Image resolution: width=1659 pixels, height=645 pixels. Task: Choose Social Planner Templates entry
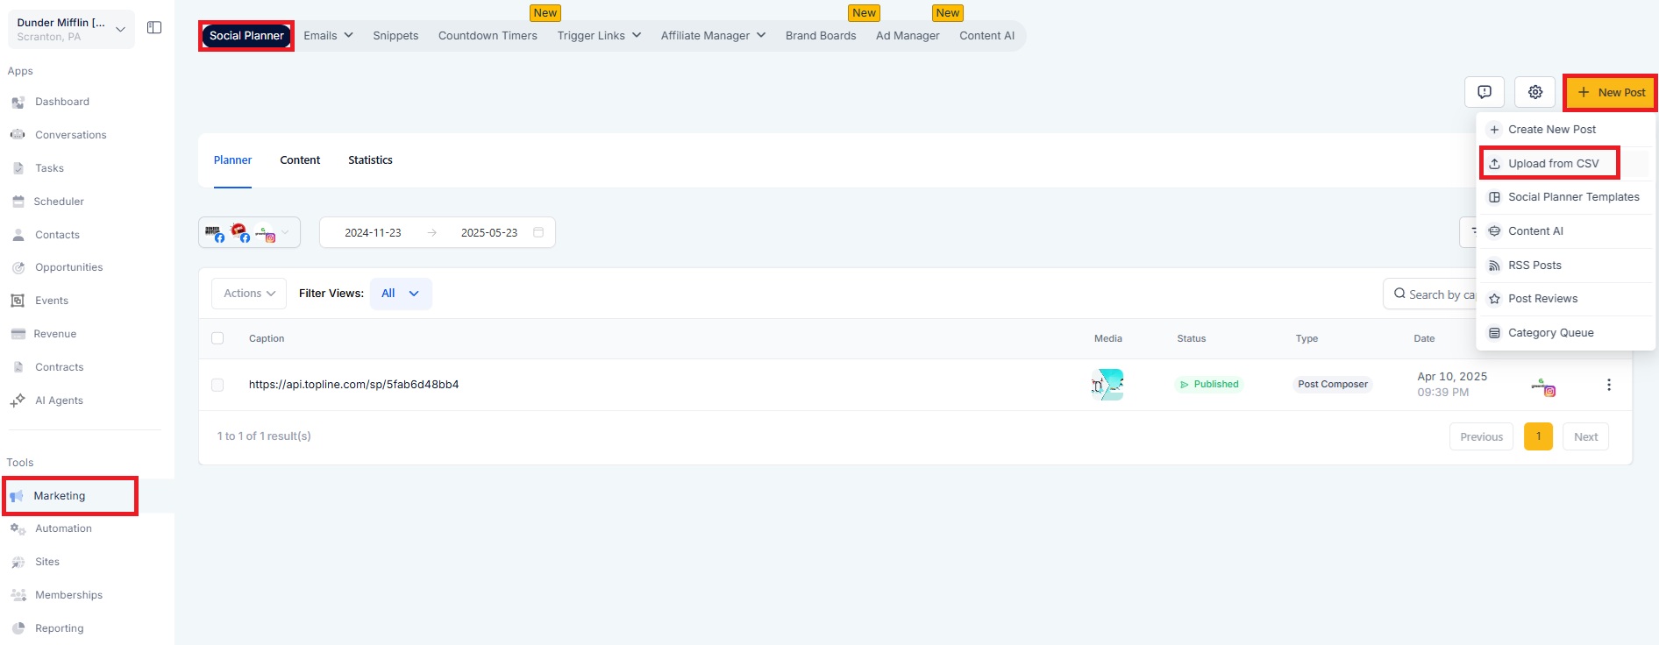(1565, 197)
